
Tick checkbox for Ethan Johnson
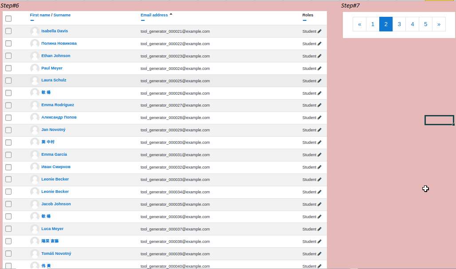point(8,56)
